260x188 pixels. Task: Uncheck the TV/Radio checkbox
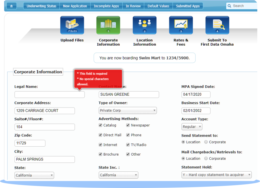[x=128, y=145]
